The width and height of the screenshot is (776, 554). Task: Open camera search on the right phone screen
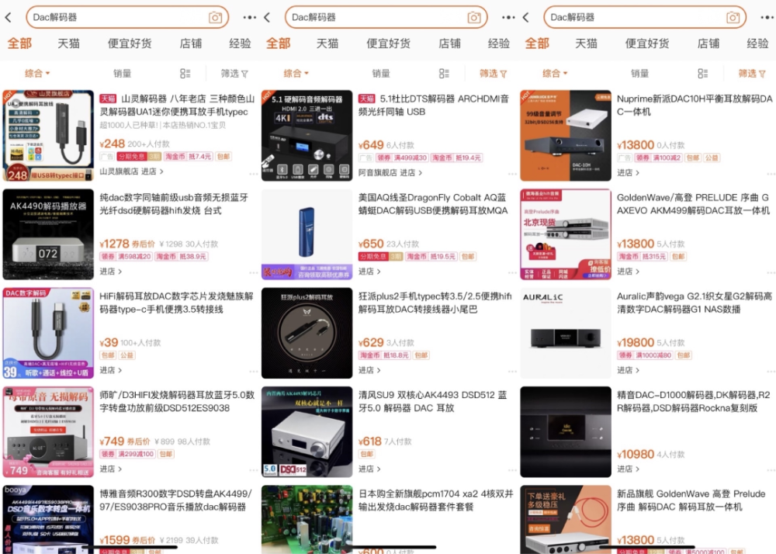point(733,17)
